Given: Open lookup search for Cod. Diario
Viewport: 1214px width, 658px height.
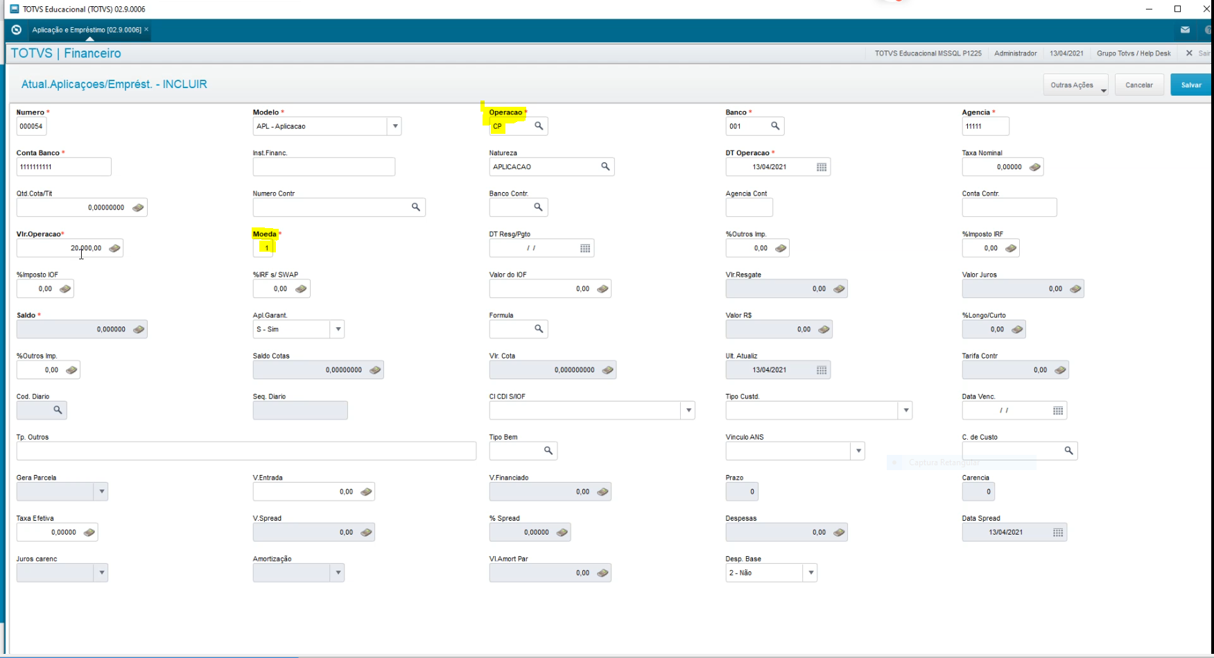Looking at the screenshot, I should (x=58, y=410).
